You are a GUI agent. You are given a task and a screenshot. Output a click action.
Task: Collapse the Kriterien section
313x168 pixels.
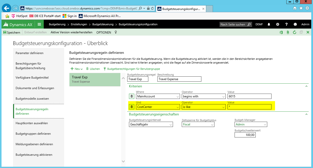click(x=306, y=86)
